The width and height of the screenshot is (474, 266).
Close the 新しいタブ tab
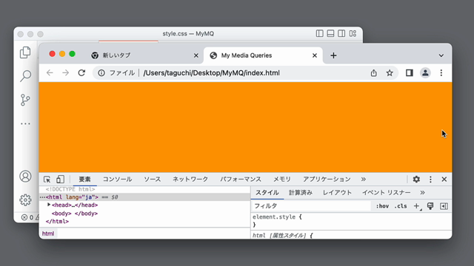click(196, 55)
